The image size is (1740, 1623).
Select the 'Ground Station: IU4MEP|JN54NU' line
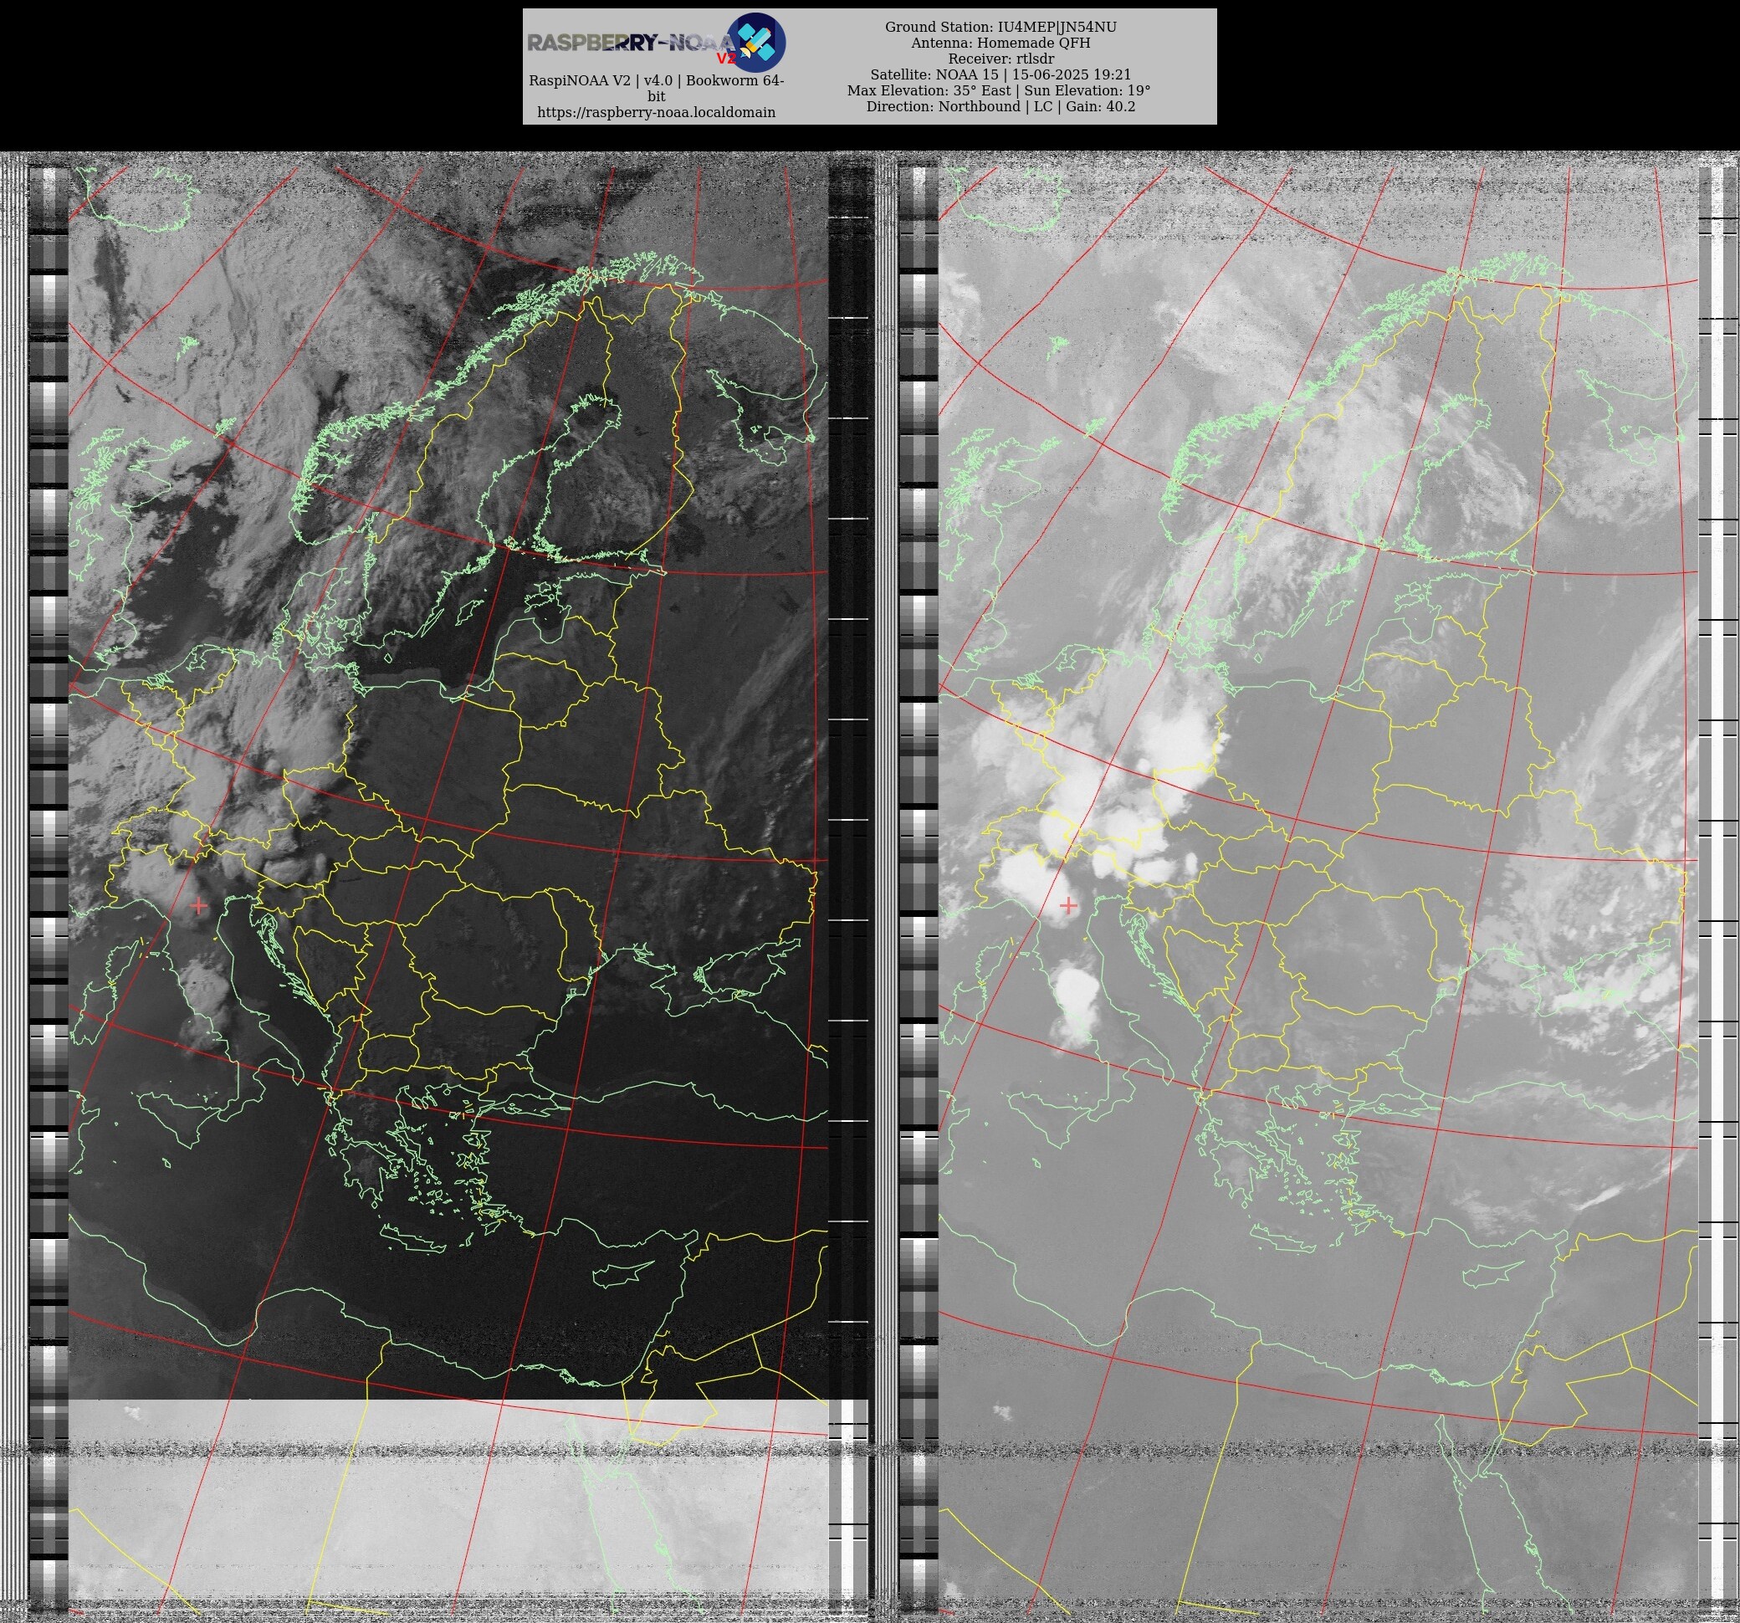[x=1000, y=27]
